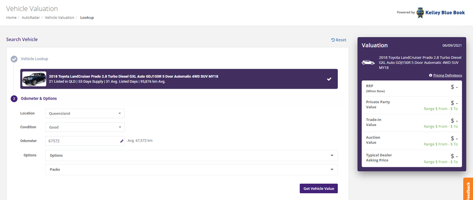Click the Vehicle Lookup step checkmark icon

pos(14,59)
